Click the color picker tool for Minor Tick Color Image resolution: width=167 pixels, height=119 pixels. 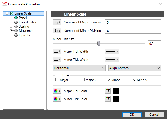pyautogui.click(x=108, y=99)
